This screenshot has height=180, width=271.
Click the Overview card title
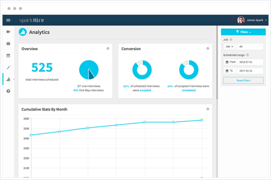pos(30,49)
